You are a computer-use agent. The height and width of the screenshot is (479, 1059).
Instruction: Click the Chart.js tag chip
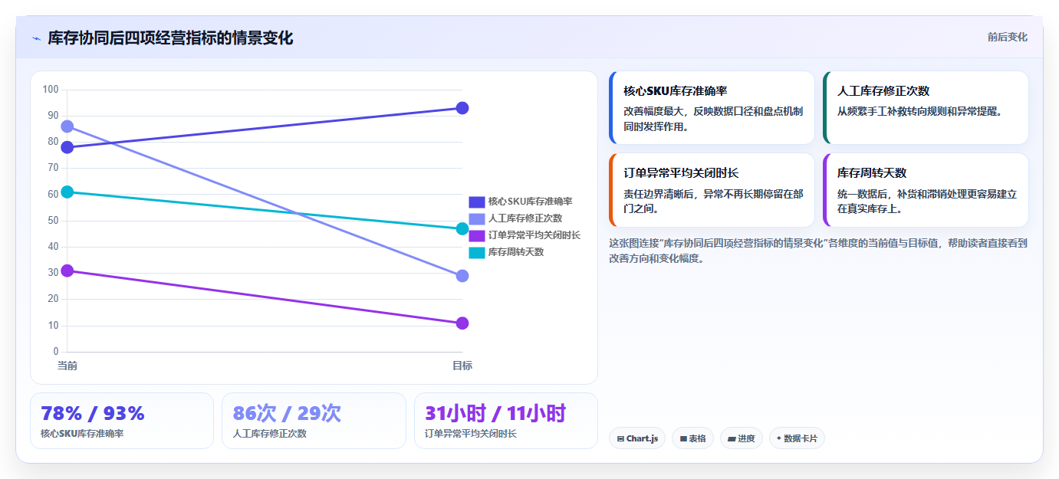click(637, 438)
